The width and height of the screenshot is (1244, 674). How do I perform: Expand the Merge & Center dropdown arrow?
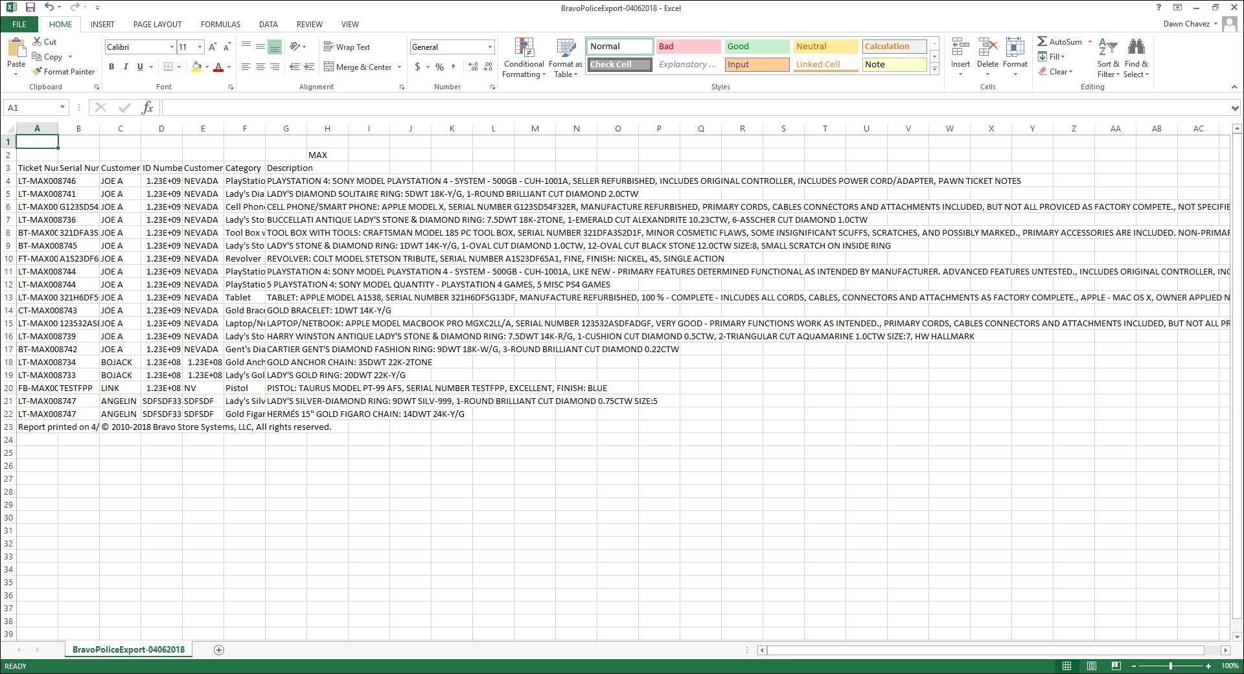pyautogui.click(x=399, y=67)
